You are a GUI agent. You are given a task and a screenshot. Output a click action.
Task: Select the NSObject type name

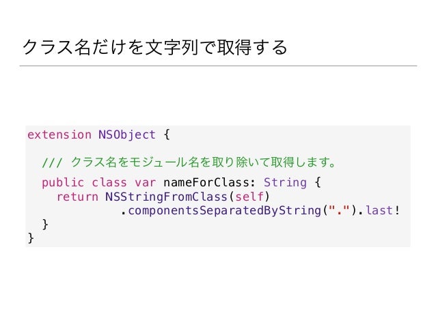[127, 135]
